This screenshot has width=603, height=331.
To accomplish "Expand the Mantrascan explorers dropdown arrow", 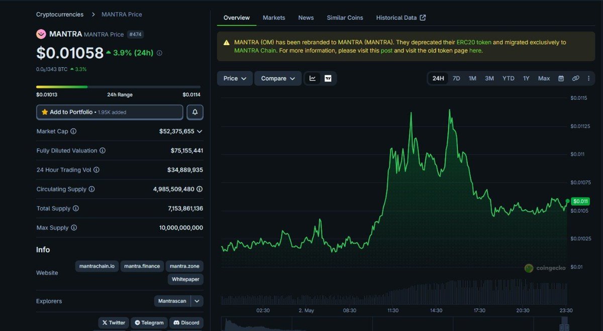I will tap(197, 301).
